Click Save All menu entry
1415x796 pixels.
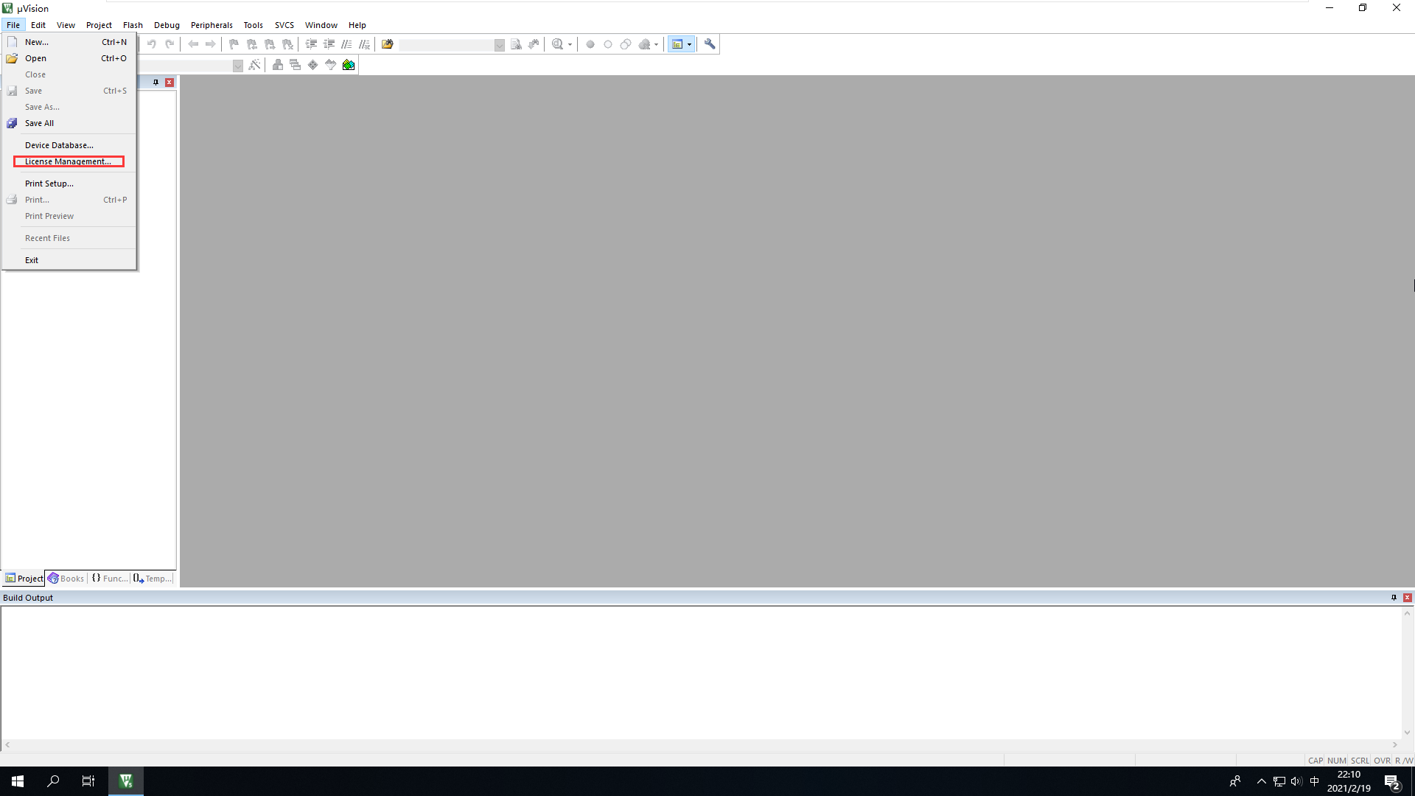pos(69,123)
